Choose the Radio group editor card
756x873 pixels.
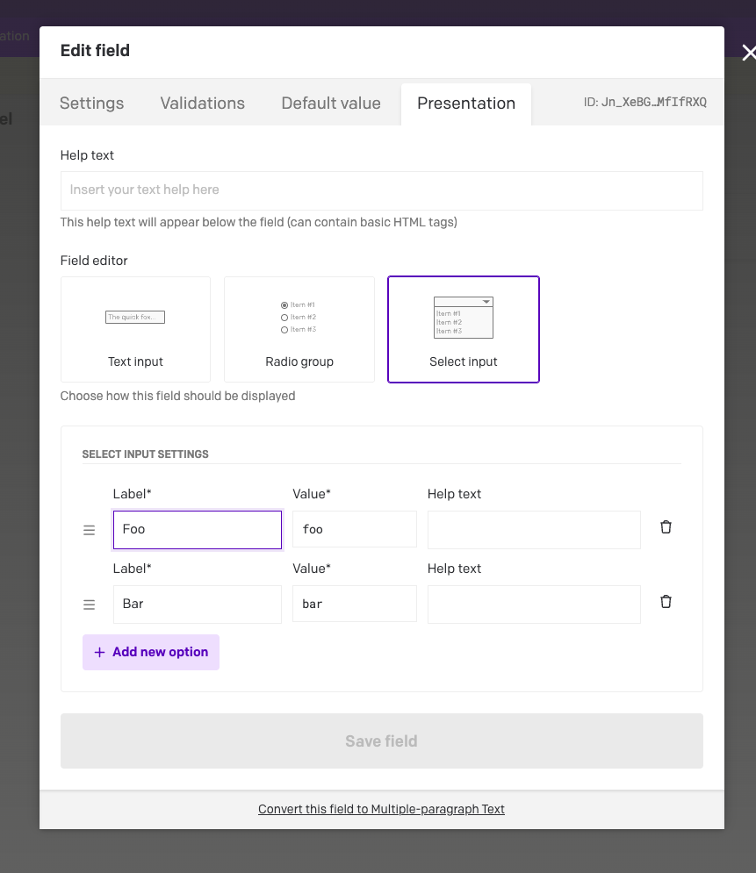pyautogui.click(x=299, y=330)
